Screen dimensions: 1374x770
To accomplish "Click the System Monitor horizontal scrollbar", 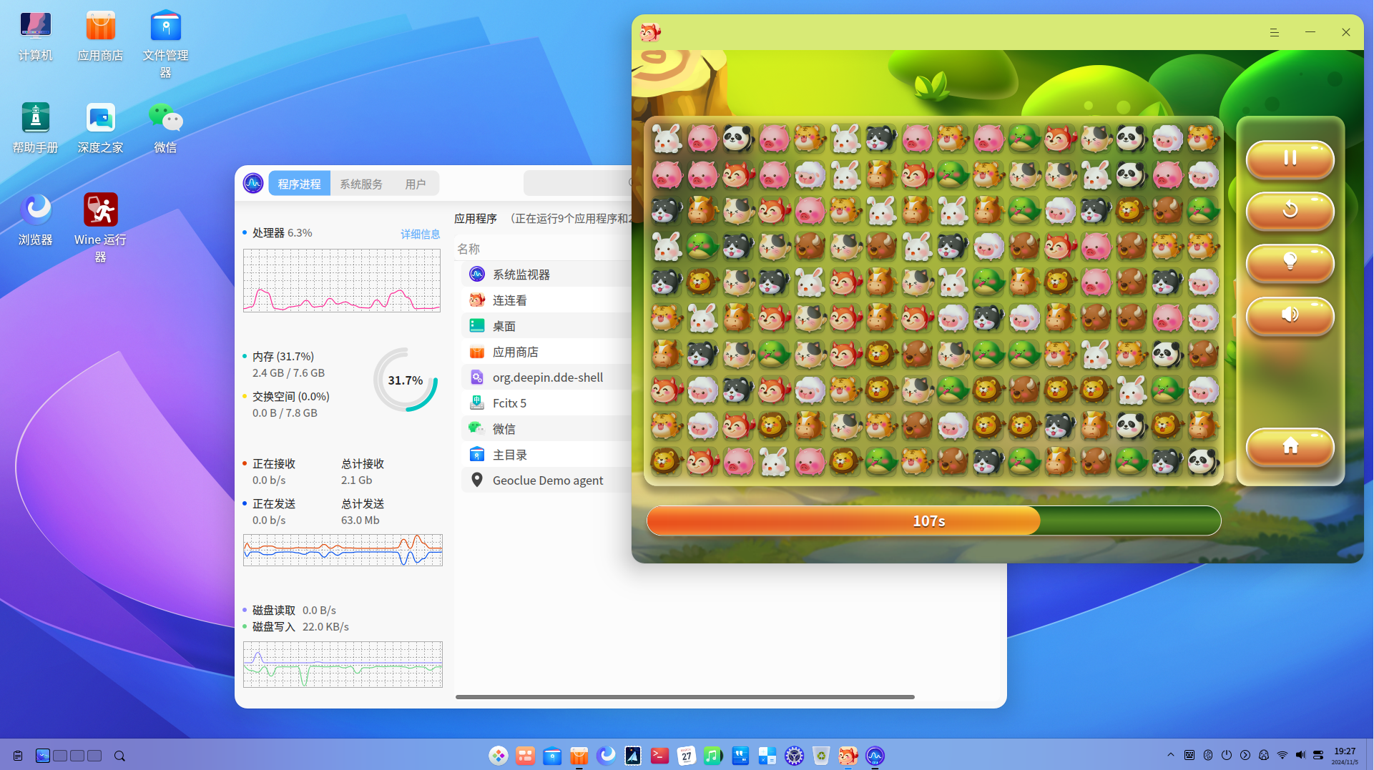I will click(685, 696).
